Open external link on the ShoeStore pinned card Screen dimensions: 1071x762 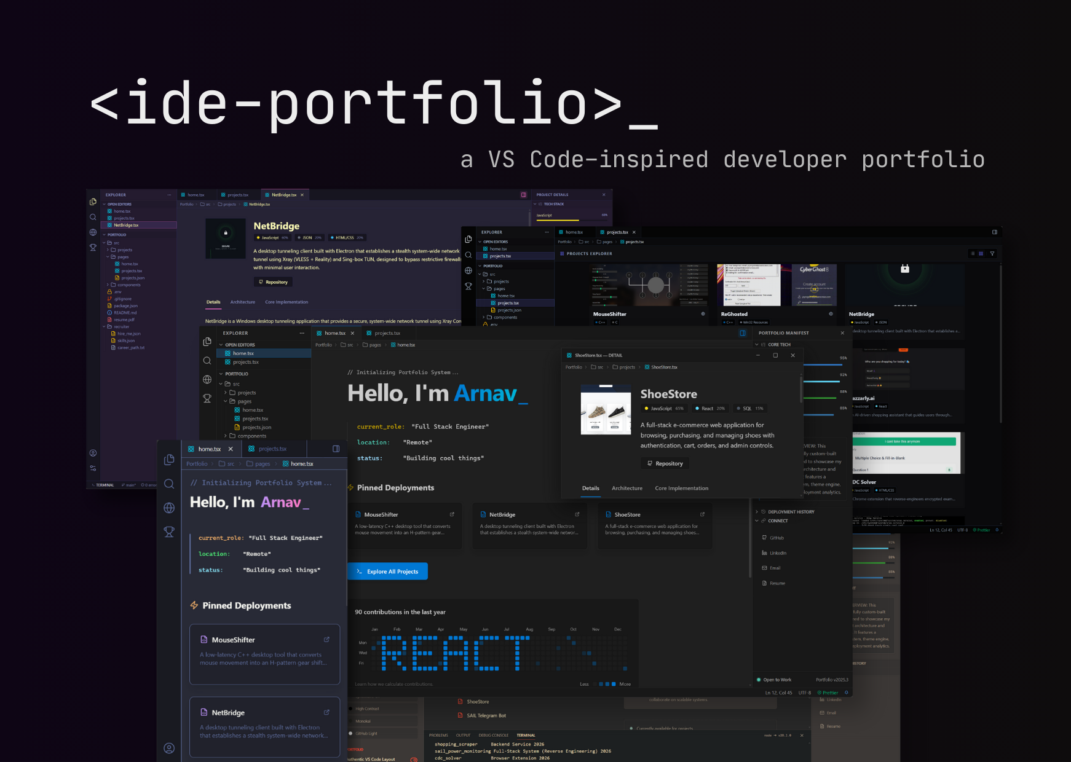tap(702, 514)
